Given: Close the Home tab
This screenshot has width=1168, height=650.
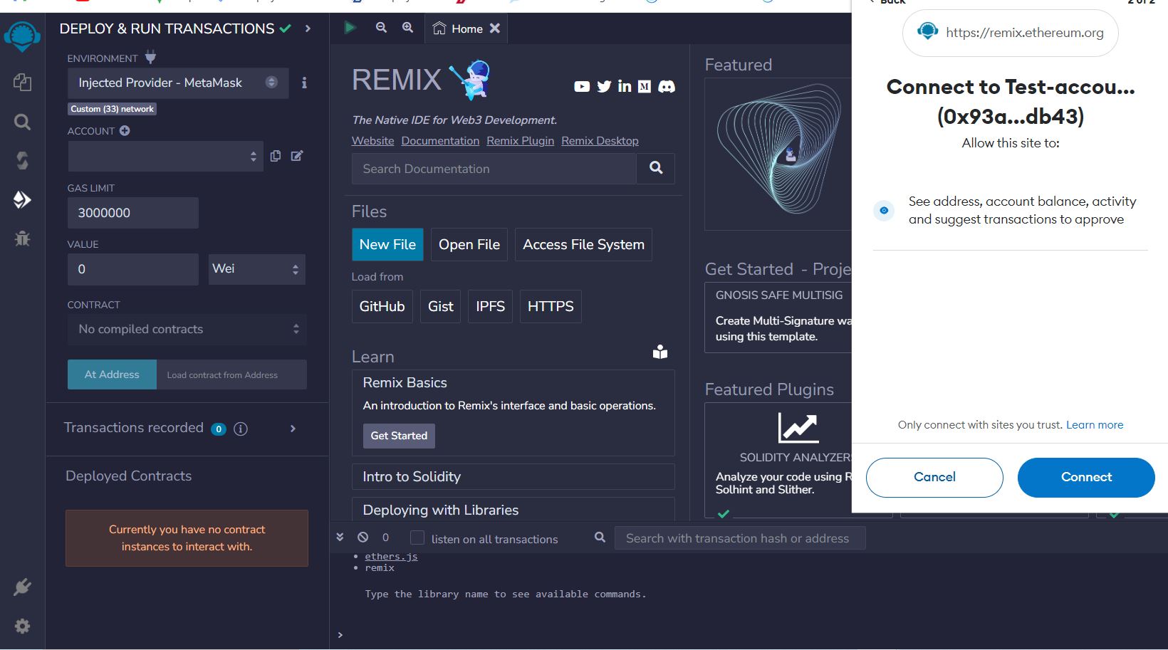Looking at the screenshot, I should point(495,28).
